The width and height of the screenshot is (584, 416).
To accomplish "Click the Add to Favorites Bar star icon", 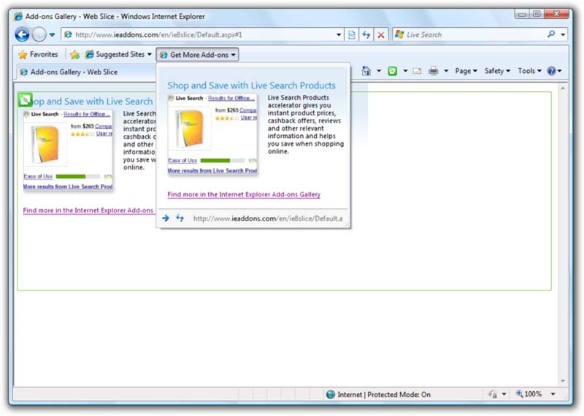I will pos(75,55).
